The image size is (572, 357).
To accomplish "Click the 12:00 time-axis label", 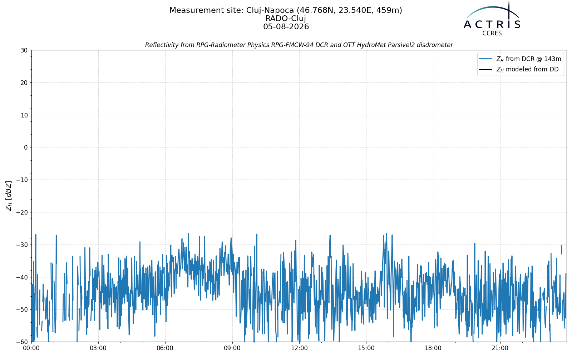I will pos(299,348).
